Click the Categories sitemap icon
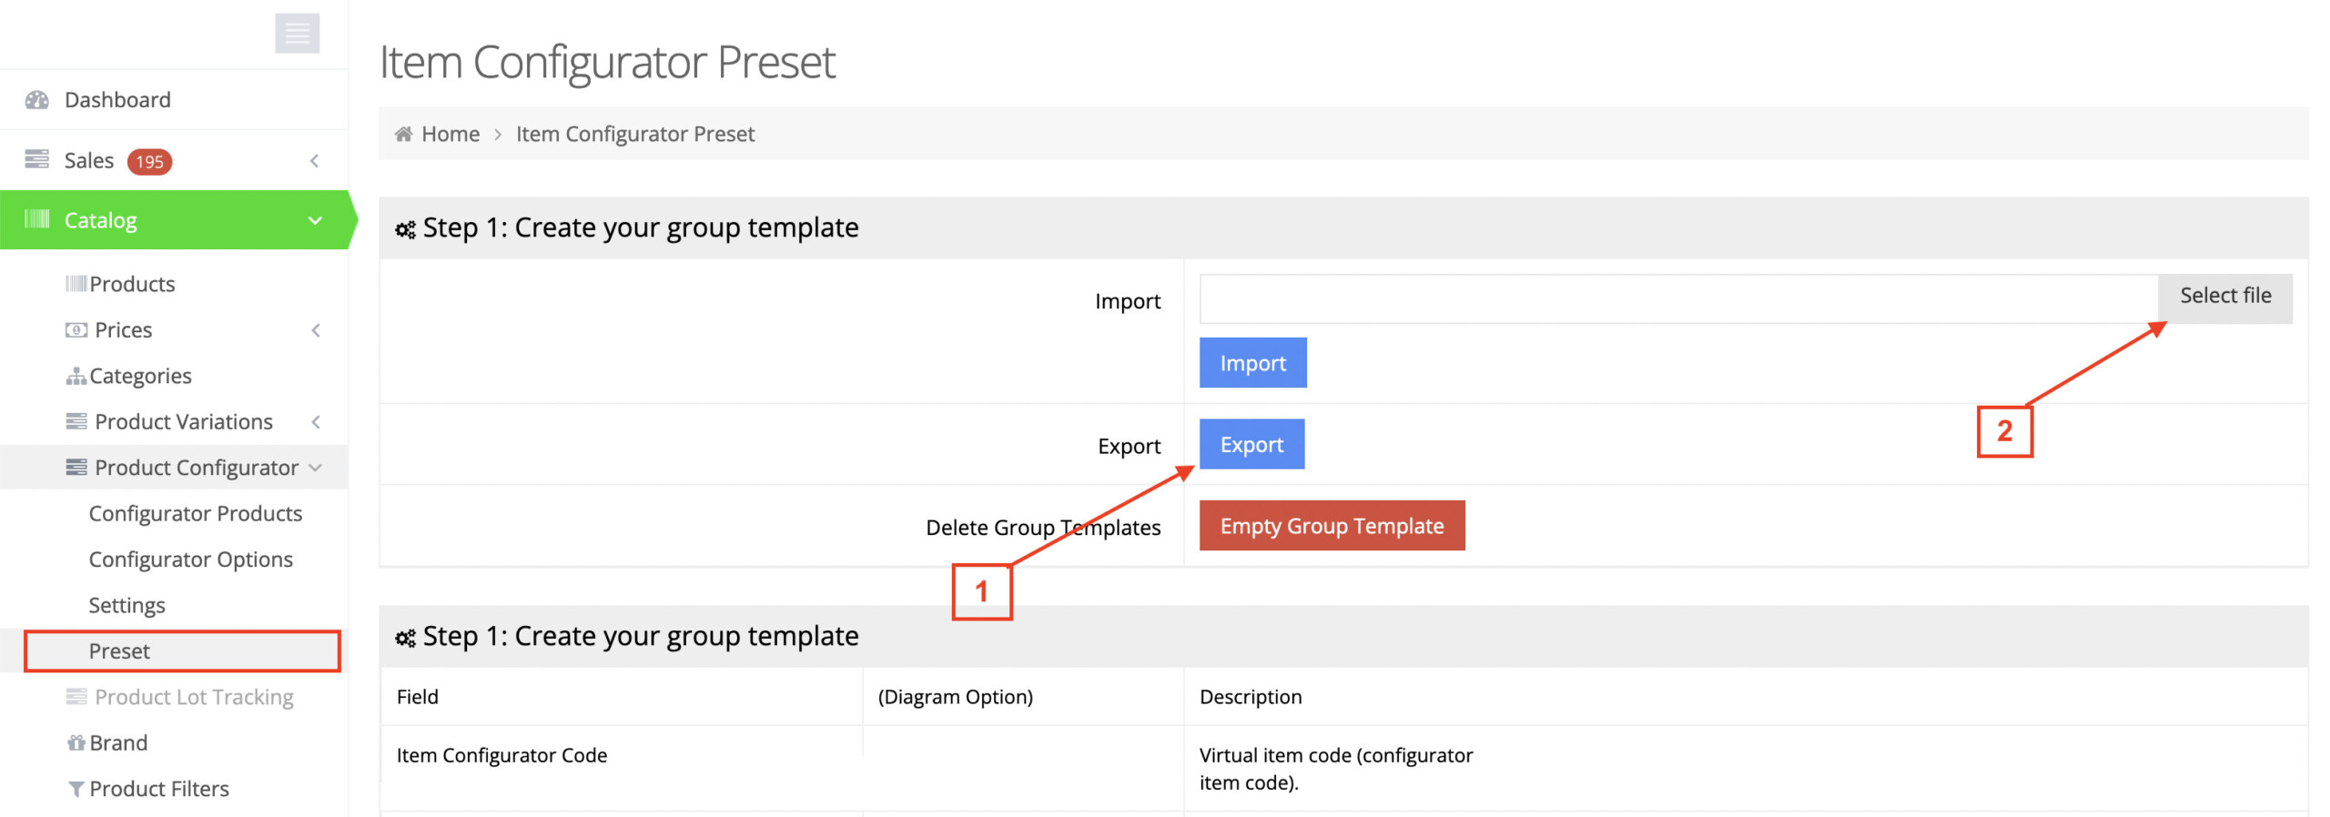The height and width of the screenshot is (817, 2330). point(76,376)
